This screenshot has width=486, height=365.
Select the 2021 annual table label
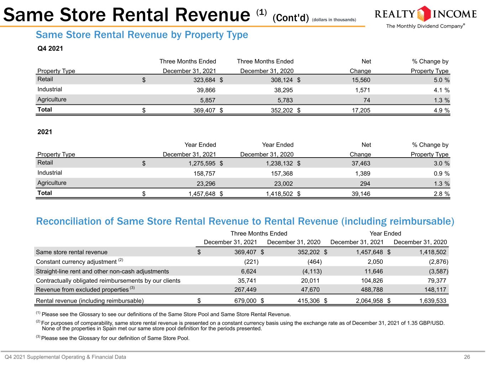(x=45, y=132)
